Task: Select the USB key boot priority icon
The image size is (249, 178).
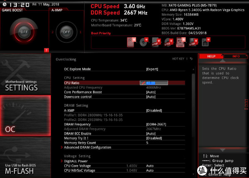Action: (x=181, y=42)
